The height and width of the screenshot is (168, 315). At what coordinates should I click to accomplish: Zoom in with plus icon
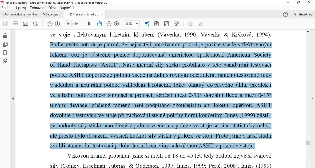(117, 24)
